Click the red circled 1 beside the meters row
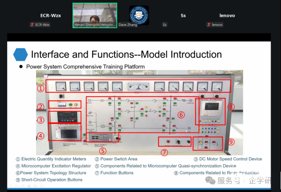The width and height of the screenshot is (281, 192). click(41, 89)
